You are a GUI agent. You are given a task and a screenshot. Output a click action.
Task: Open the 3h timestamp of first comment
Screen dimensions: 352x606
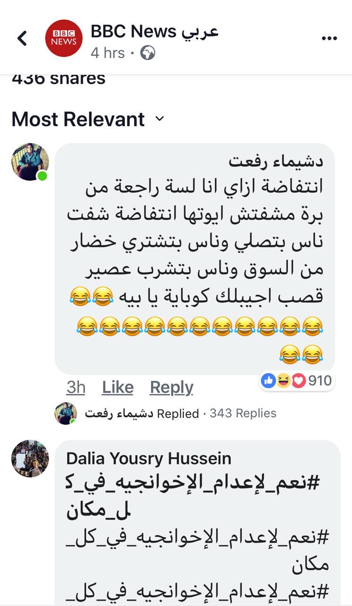pos(76,388)
